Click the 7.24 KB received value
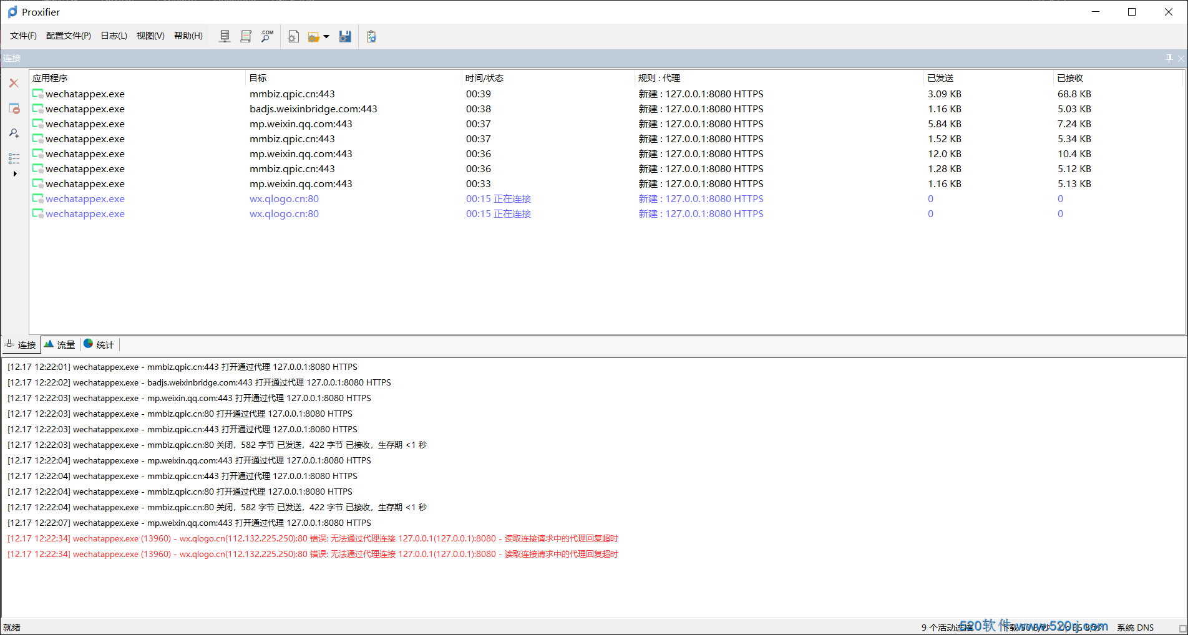 pos(1074,124)
